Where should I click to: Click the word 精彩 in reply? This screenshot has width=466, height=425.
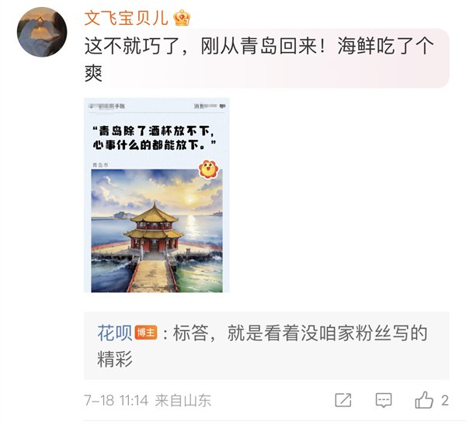115,359
